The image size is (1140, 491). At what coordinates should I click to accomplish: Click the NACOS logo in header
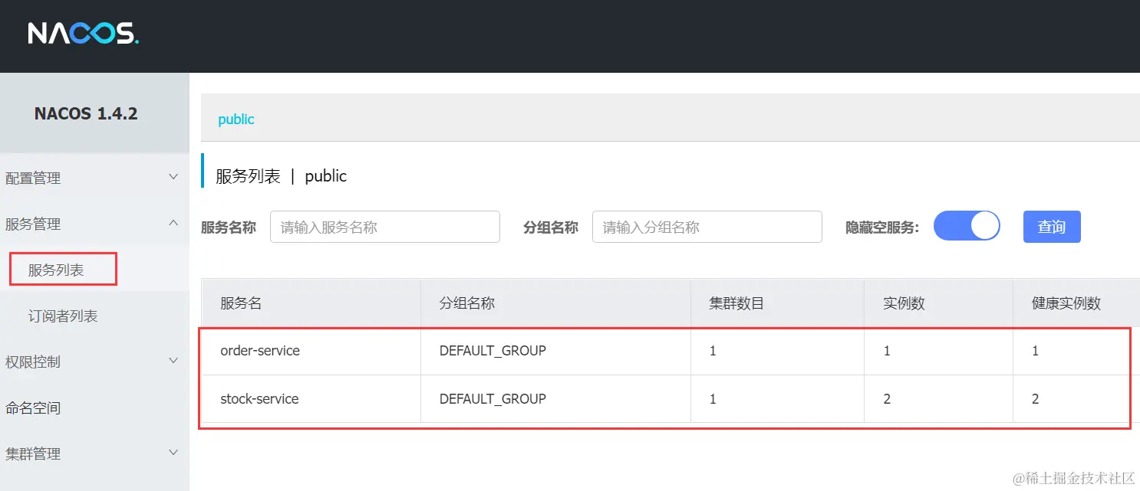click(84, 33)
